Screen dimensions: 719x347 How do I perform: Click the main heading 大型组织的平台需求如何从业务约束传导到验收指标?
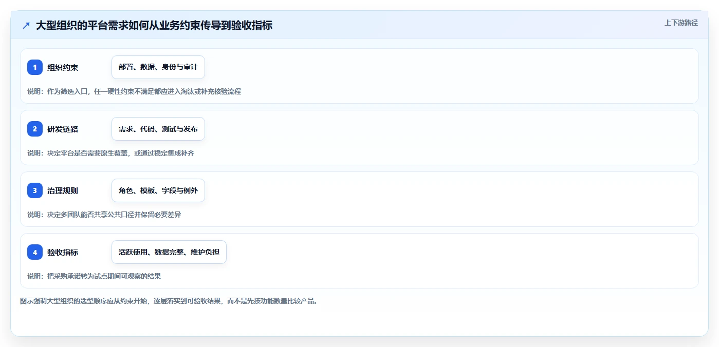(154, 25)
